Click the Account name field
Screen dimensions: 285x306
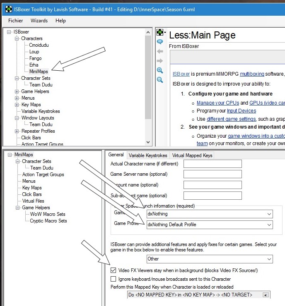tap(213, 185)
